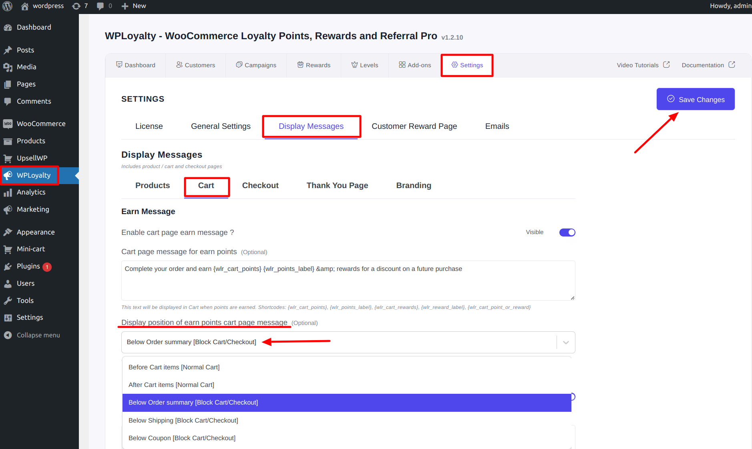Screen dimensions: 752x449
Task: Pick Below Coupon [Block Cart/Checkout] option
Action: click(x=182, y=438)
